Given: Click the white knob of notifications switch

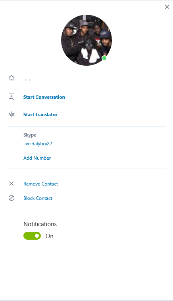Looking at the screenshot, I should [37, 236].
